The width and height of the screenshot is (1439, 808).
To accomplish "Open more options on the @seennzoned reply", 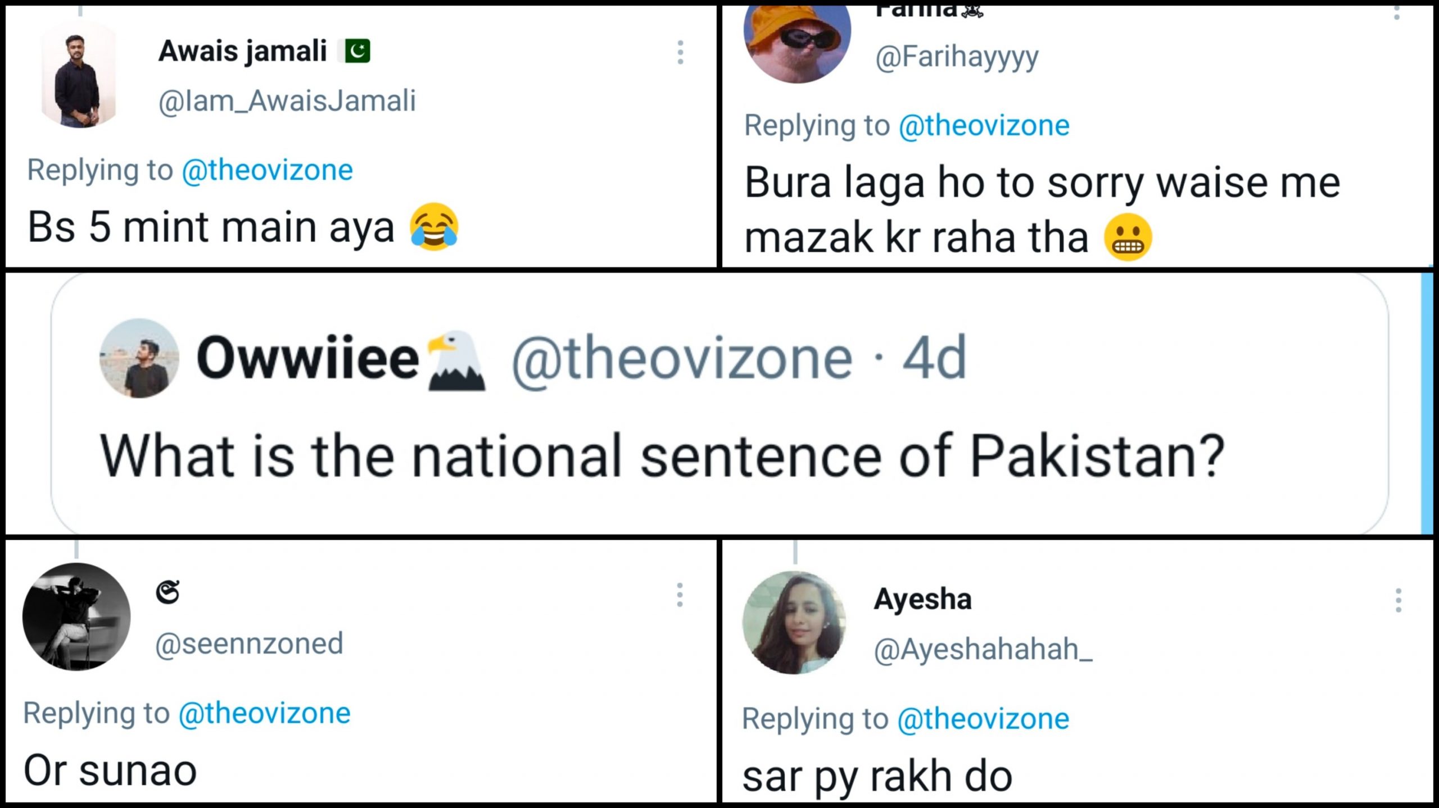I will pyautogui.click(x=680, y=595).
